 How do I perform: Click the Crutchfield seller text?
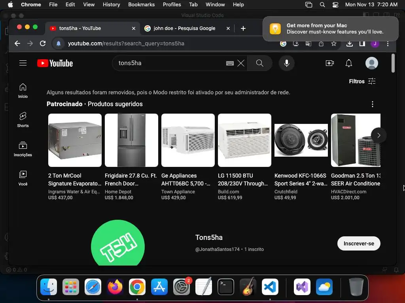coord(286,192)
